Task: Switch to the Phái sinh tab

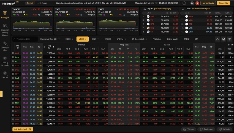Action: click(x=157, y=39)
